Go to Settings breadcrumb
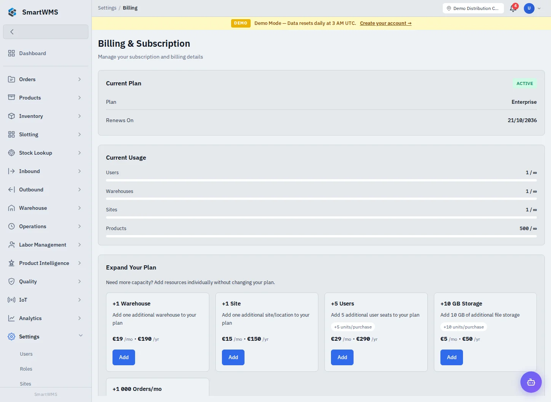 pyautogui.click(x=107, y=8)
